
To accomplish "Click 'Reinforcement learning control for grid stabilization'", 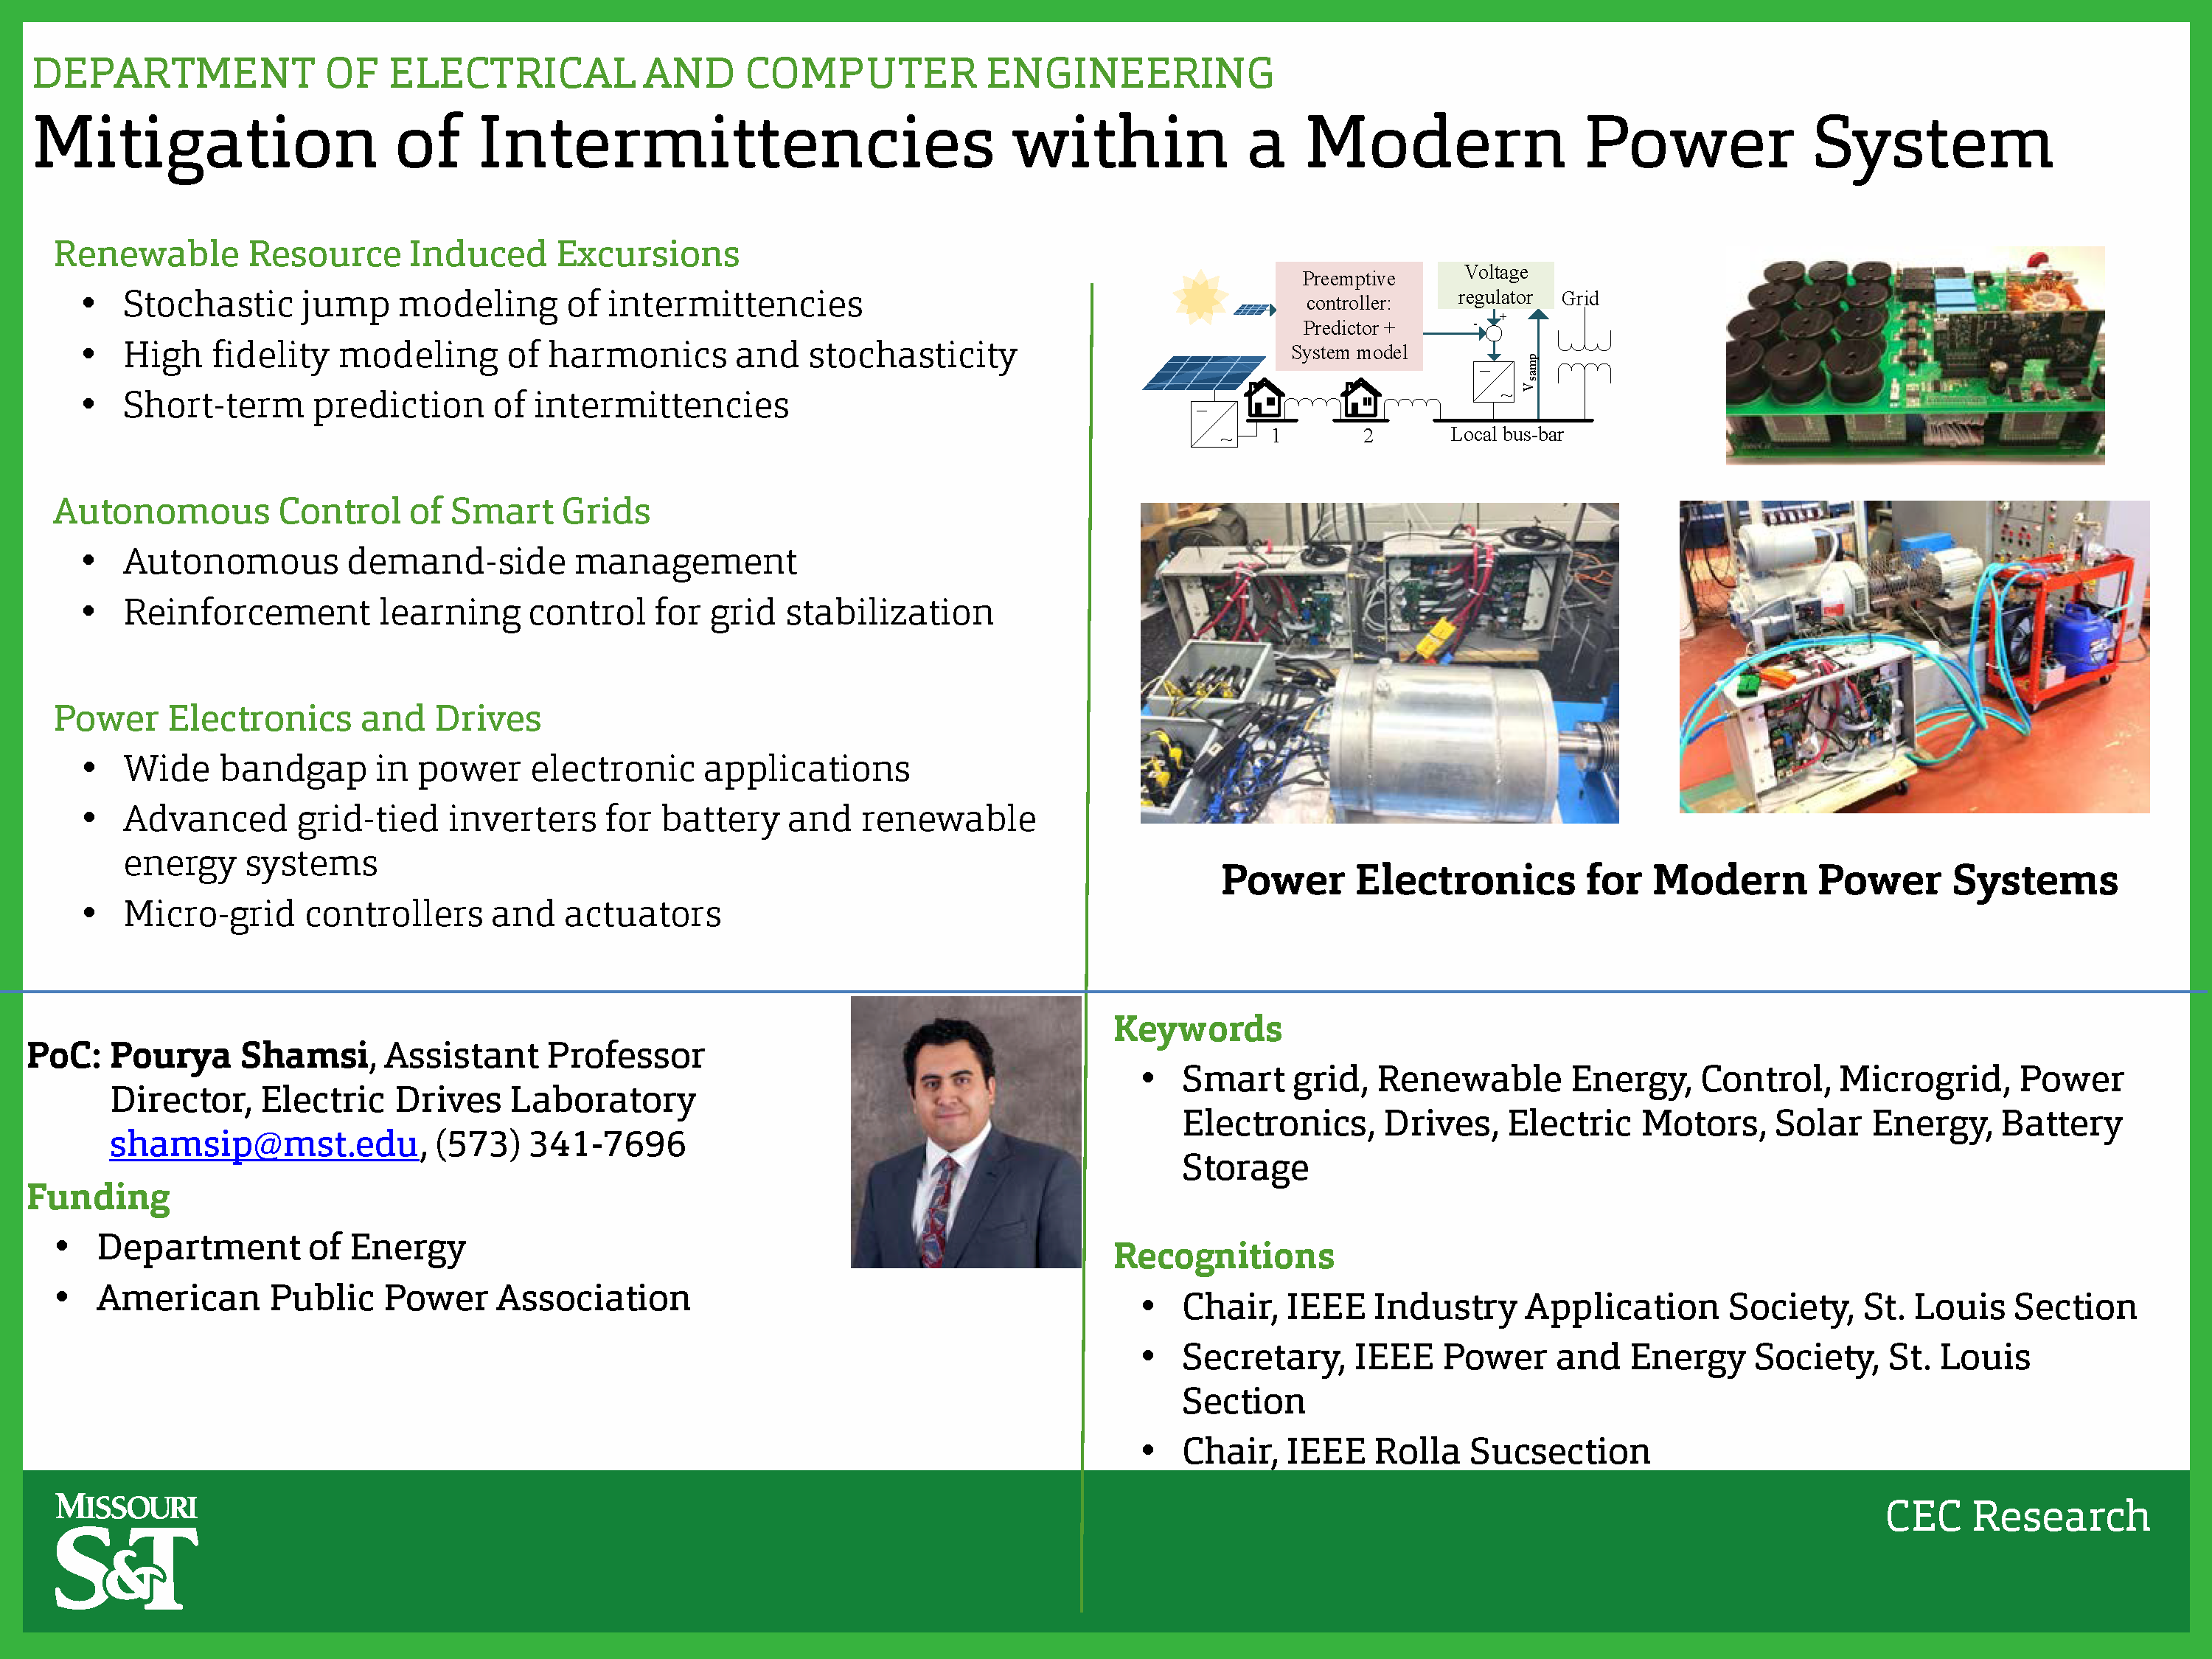I will pyautogui.click(x=558, y=612).
